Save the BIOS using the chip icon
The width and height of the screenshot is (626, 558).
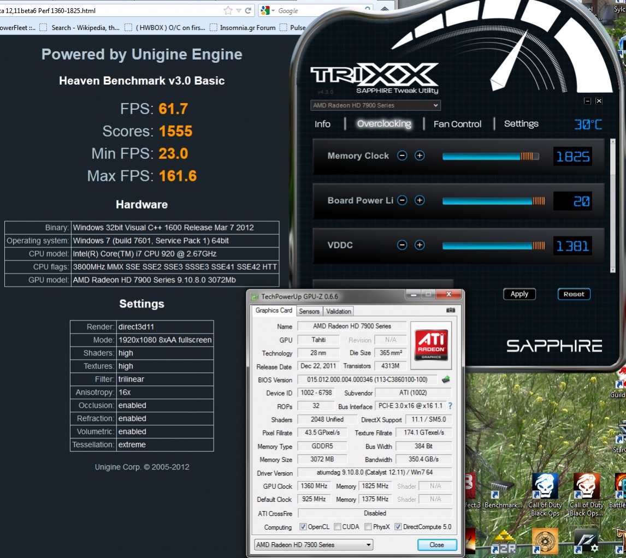pyautogui.click(x=446, y=379)
